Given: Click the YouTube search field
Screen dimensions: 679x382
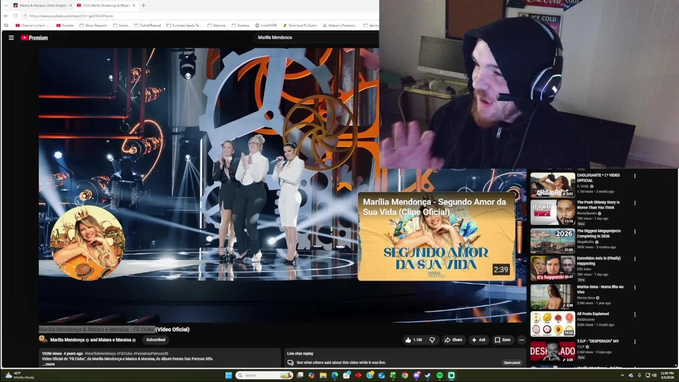Looking at the screenshot, I should coord(316,38).
